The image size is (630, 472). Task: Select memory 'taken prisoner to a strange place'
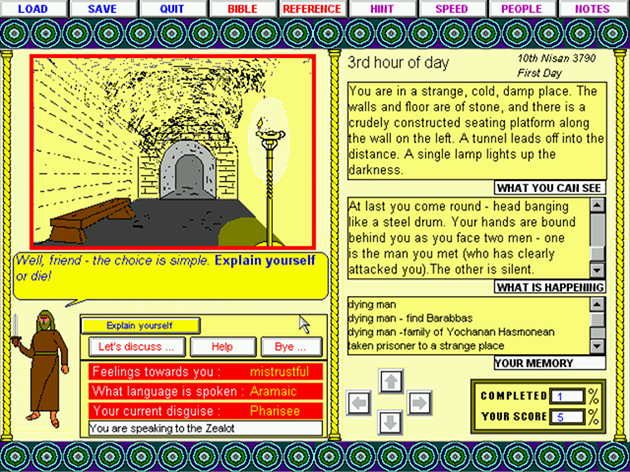[426, 345]
